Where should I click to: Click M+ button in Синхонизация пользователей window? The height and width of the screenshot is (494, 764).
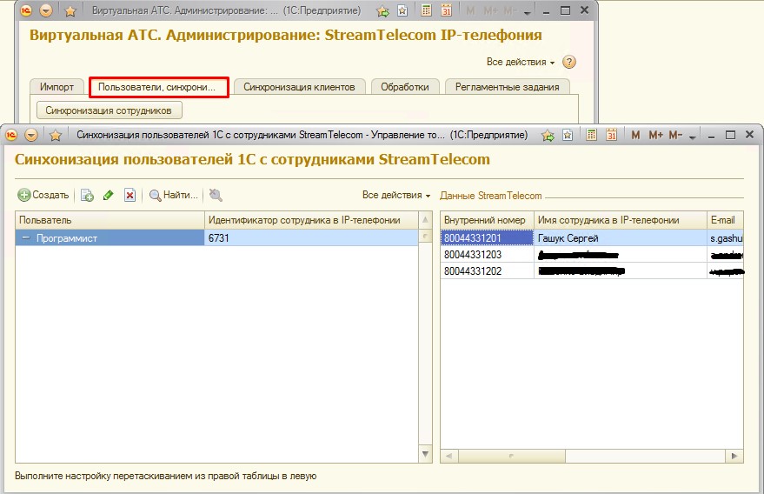click(x=656, y=135)
